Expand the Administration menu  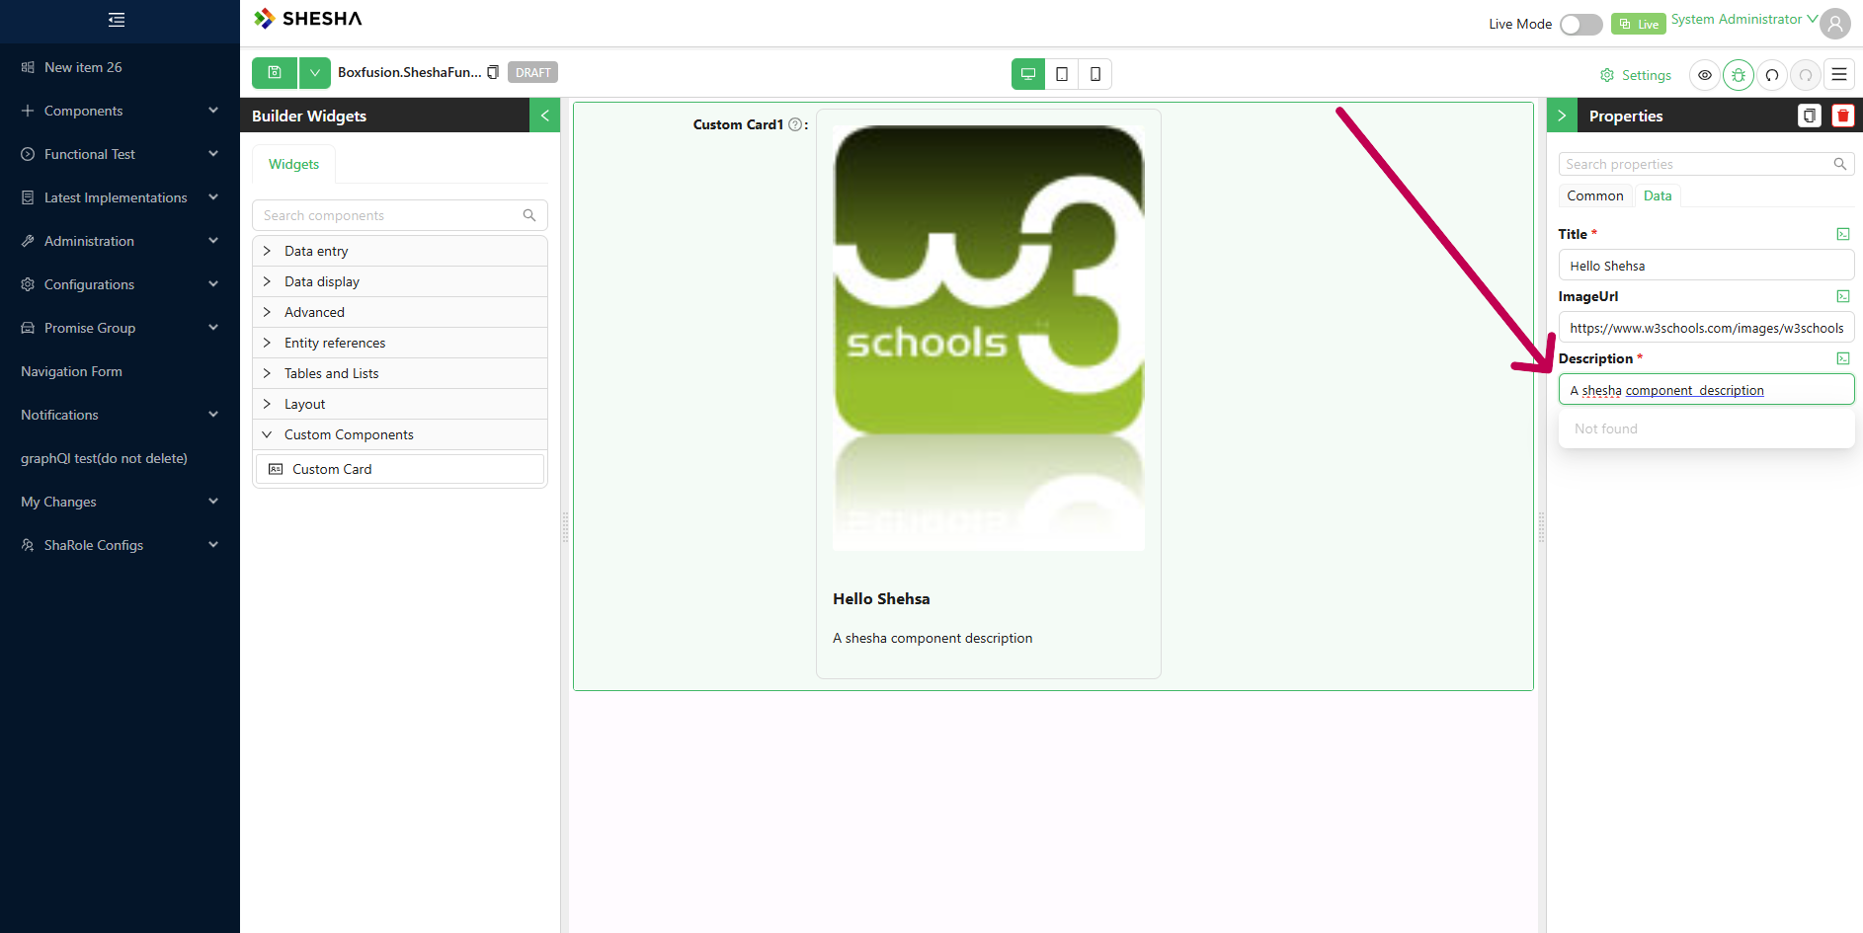click(x=120, y=241)
